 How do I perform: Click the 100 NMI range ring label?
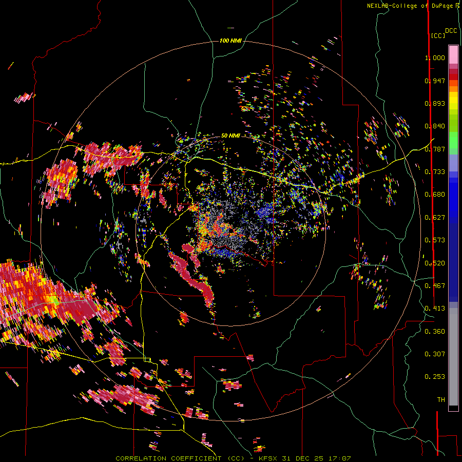pos(230,41)
